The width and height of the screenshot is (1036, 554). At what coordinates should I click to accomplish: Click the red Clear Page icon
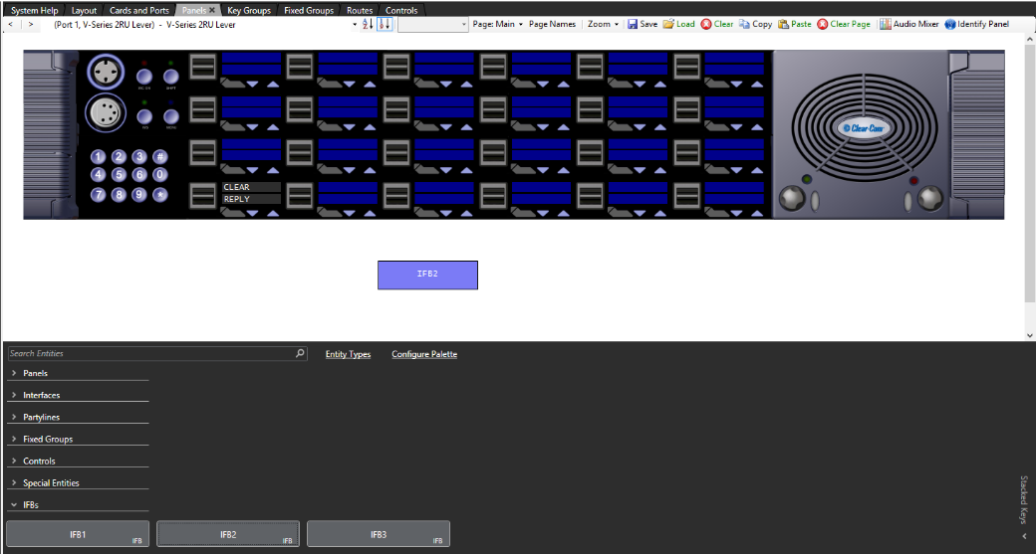point(822,24)
